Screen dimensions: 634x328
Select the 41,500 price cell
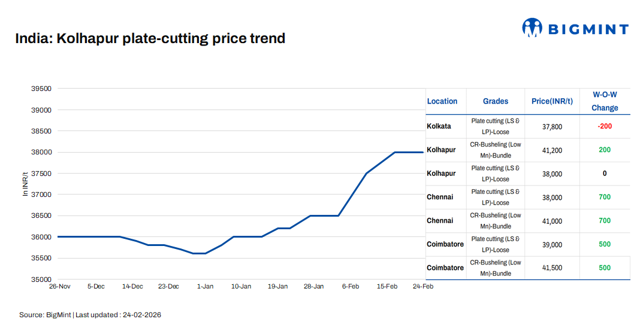click(552, 268)
